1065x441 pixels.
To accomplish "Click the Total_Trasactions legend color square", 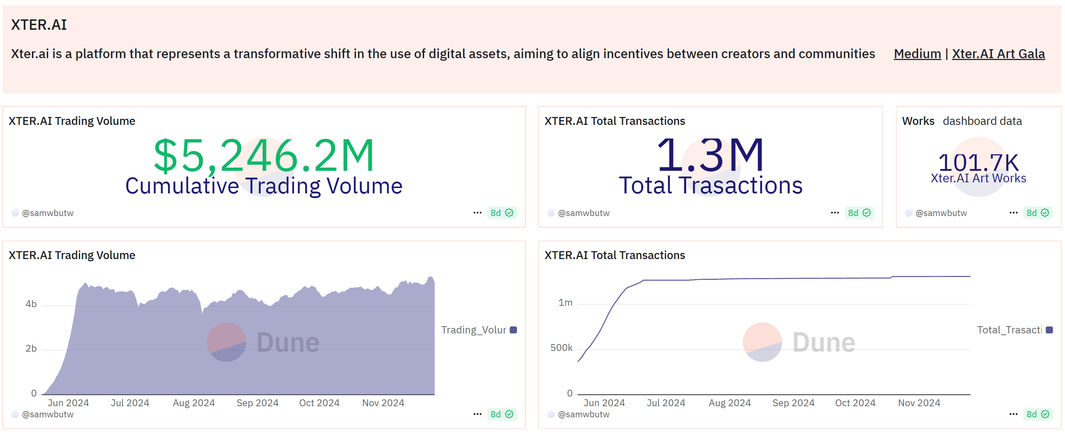I will (1049, 329).
